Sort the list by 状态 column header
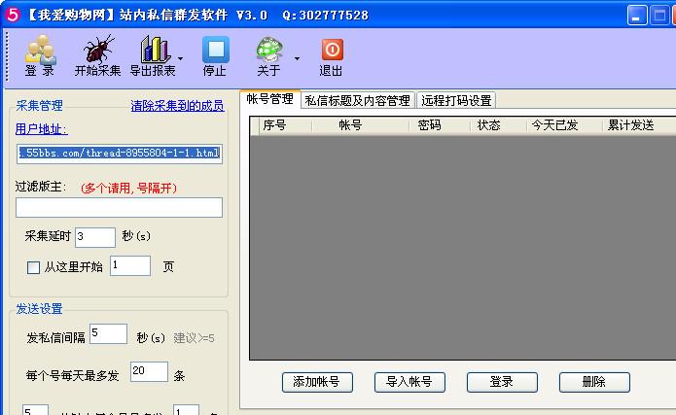This screenshot has width=676, height=415. (488, 125)
